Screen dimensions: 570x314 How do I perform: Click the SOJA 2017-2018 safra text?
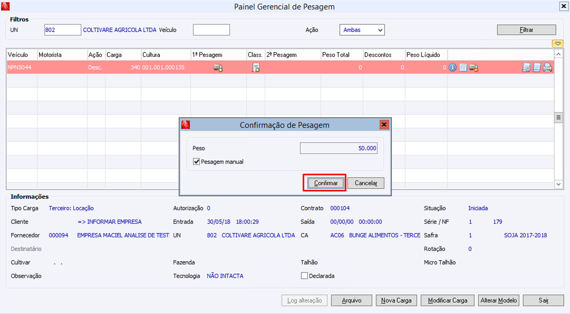pyautogui.click(x=525, y=235)
